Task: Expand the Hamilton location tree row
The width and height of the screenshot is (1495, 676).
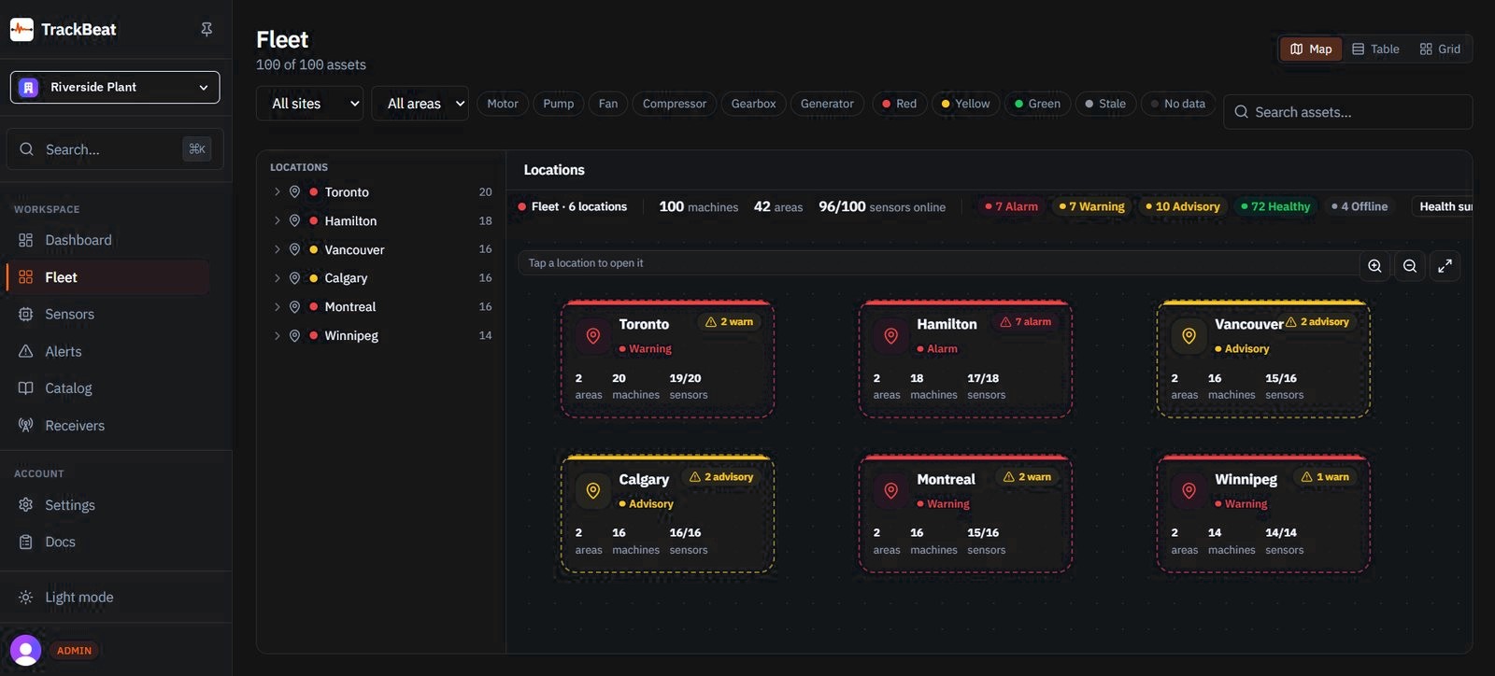Action: pyautogui.click(x=277, y=221)
